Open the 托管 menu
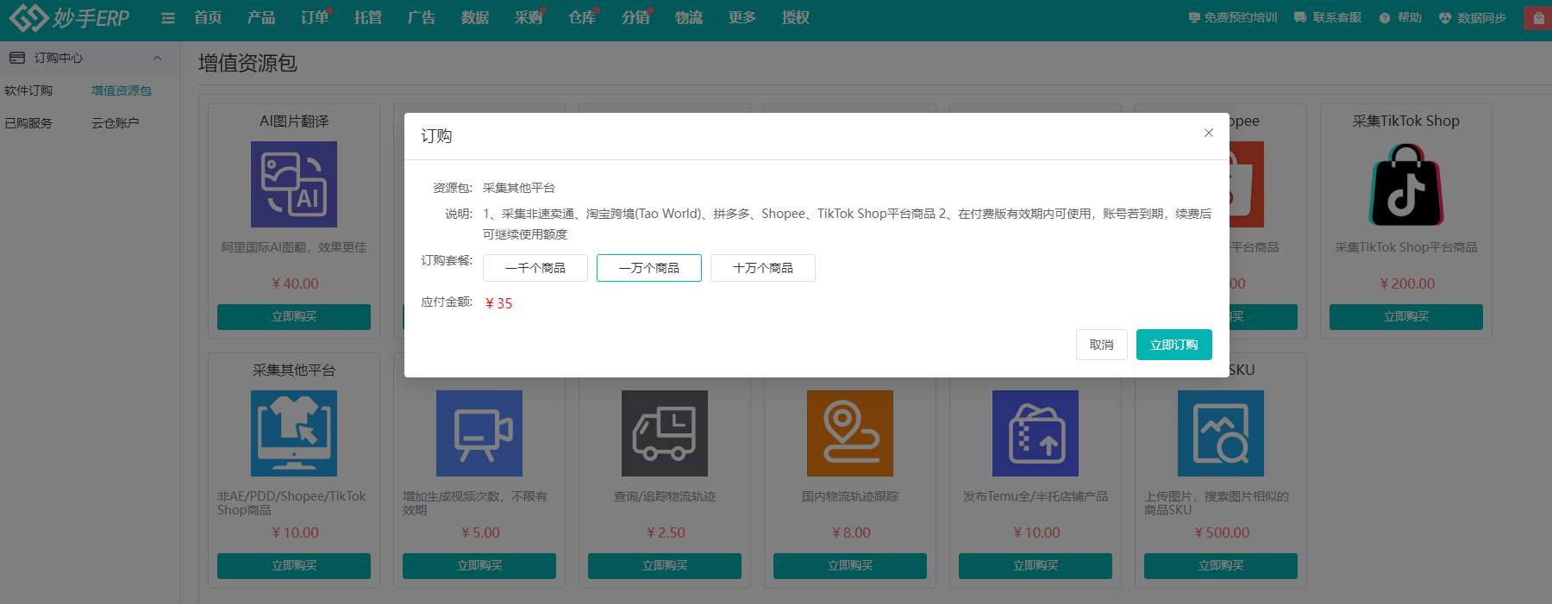1552x604 pixels. point(368,18)
